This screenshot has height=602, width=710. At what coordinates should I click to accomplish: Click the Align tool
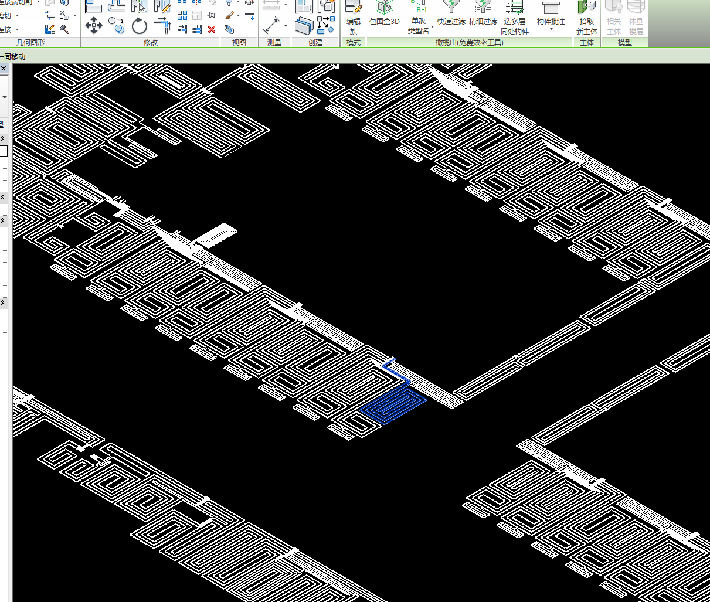pyautogui.click(x=94, y=6)
